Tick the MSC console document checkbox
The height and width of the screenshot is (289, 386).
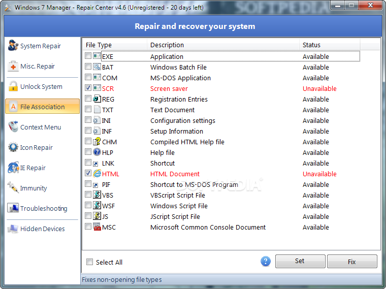pyautogui.click(x=88, y=226)
